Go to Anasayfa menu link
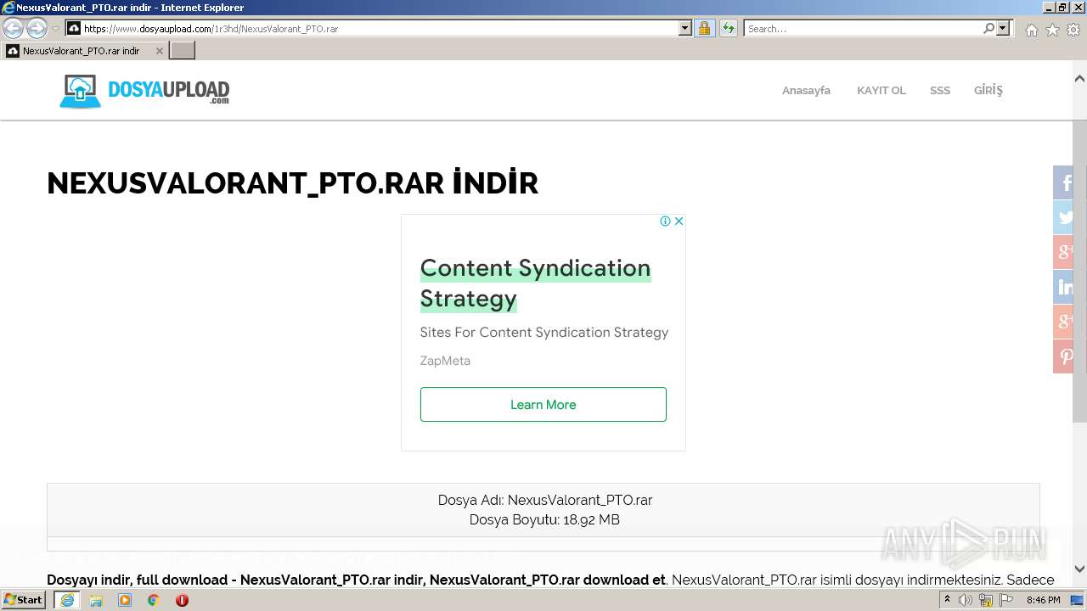 click(806, 90)
